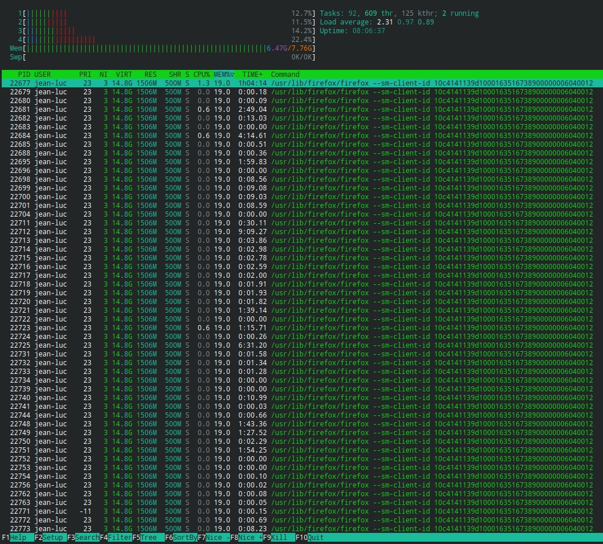This screenshot has width=603, height=544.
Task: Sort by the PID column header
Action: click(x=24, y=74)
